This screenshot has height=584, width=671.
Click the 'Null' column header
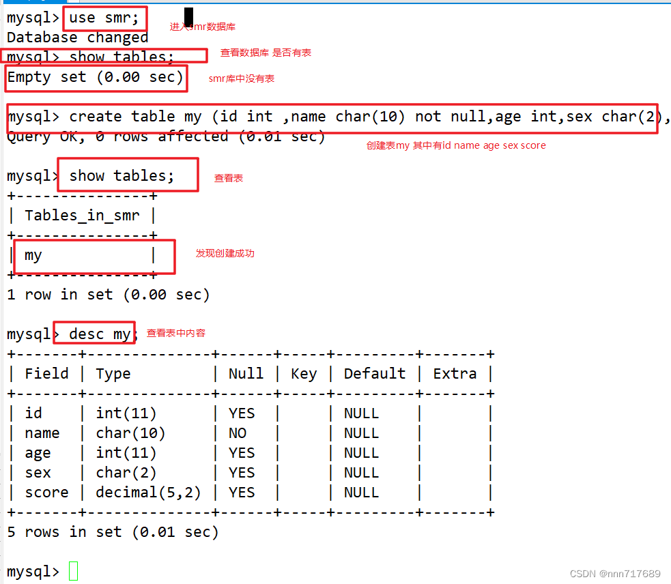click(x=246, y=373)
